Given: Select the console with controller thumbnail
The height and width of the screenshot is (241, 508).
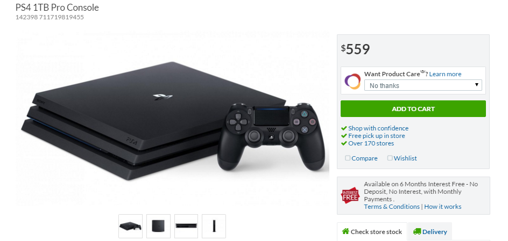Looking at the screenshot, I should pyautogui.click(x=130, y=226).
